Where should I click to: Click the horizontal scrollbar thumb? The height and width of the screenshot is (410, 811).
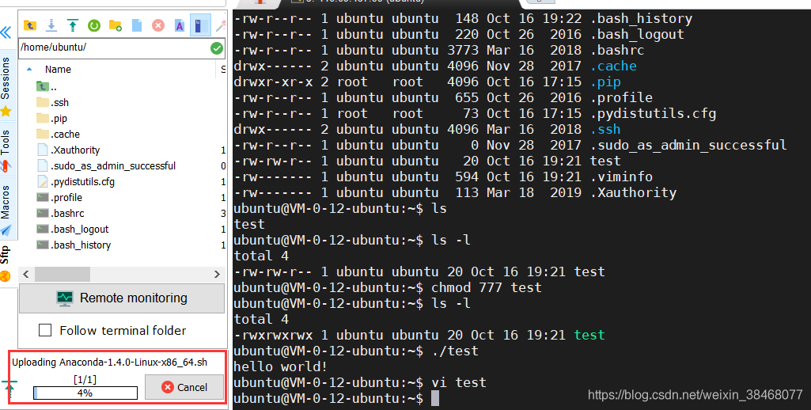click(62, 274)
